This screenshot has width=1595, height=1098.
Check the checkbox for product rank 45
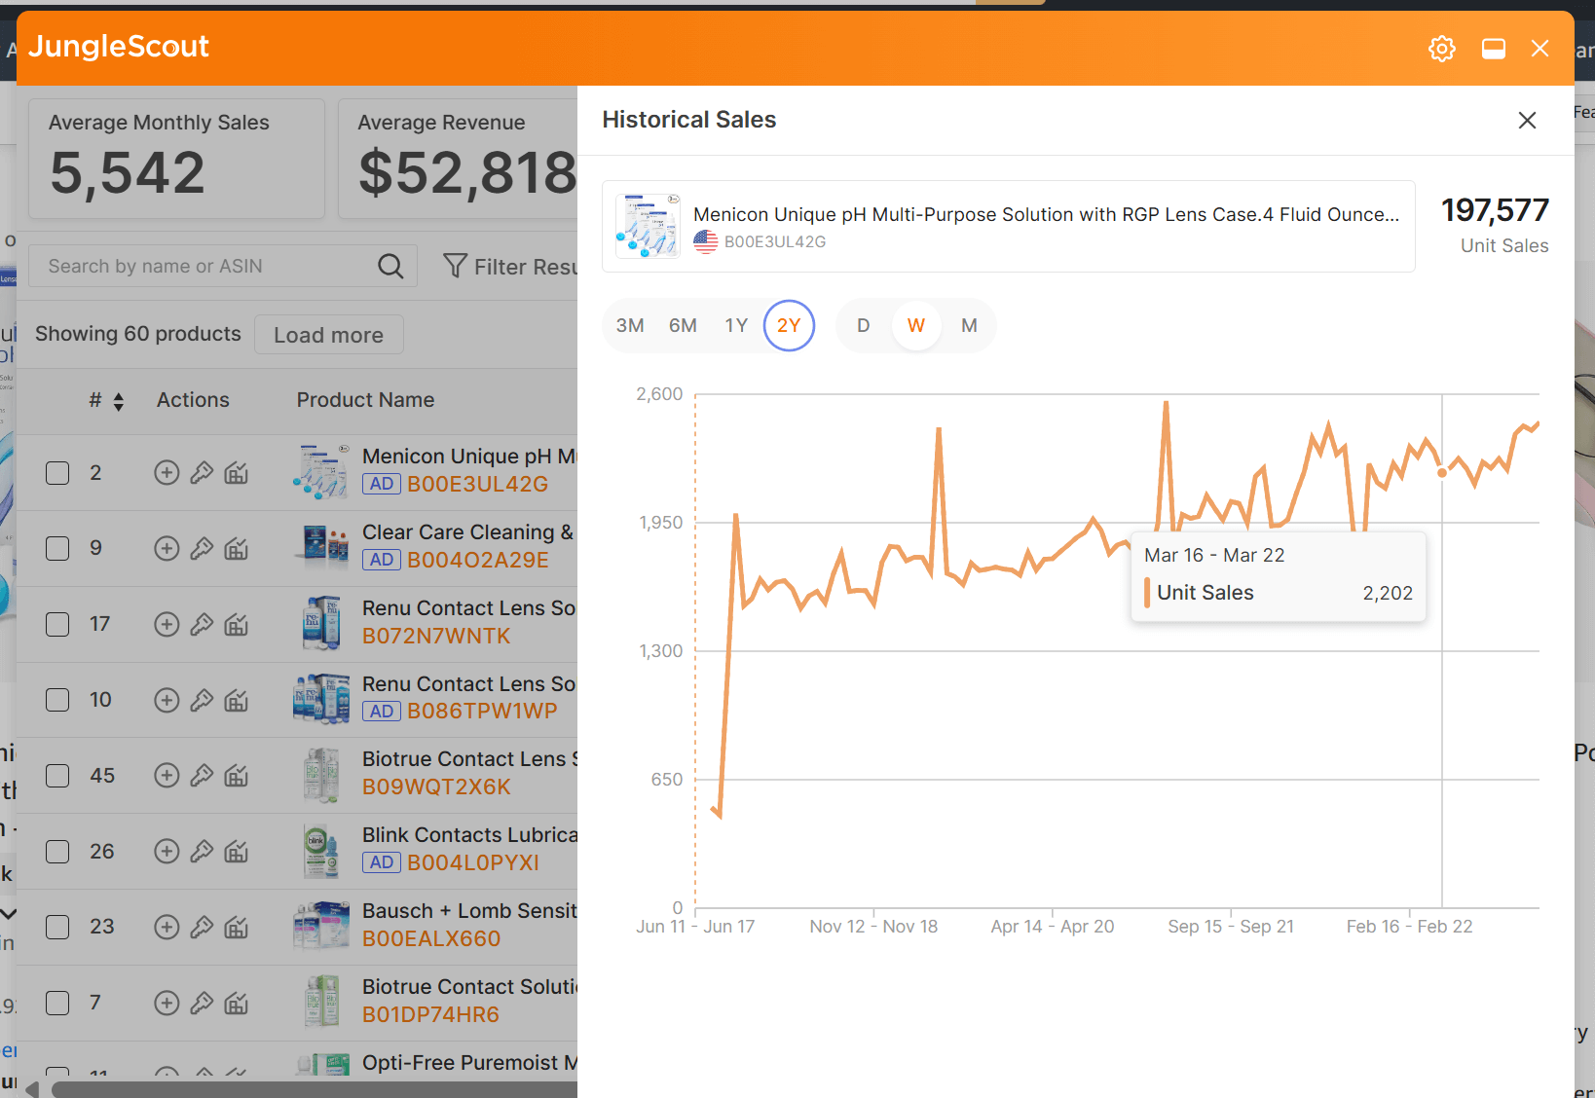(x=57, y=776)
